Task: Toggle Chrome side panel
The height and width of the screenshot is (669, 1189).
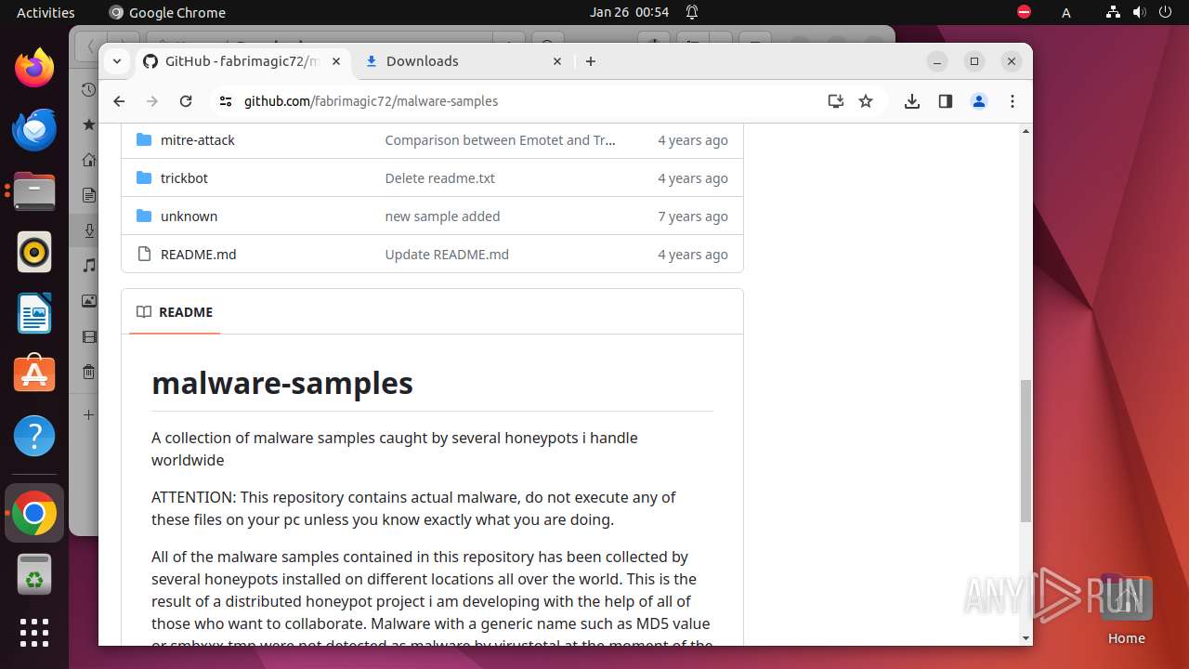Action: 945,101
